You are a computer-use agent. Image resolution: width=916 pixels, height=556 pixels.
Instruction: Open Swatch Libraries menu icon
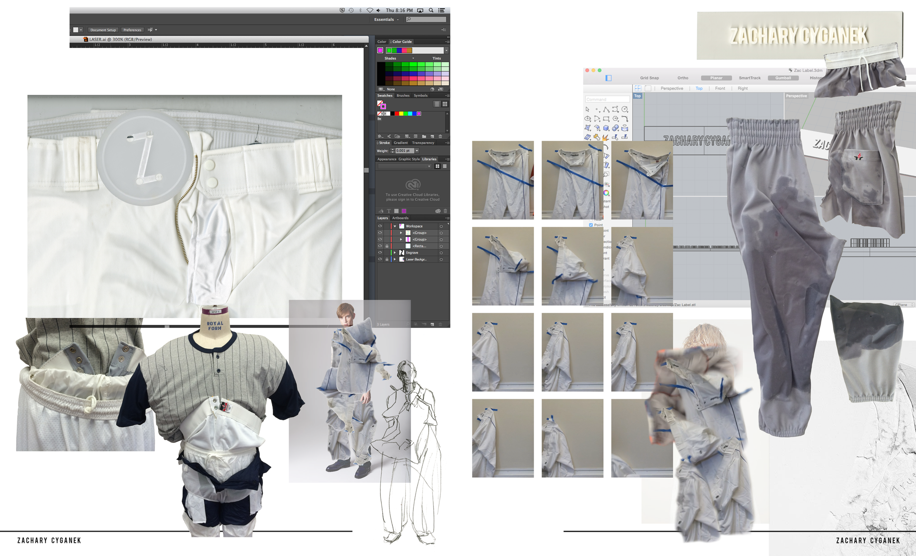(380, 136)
